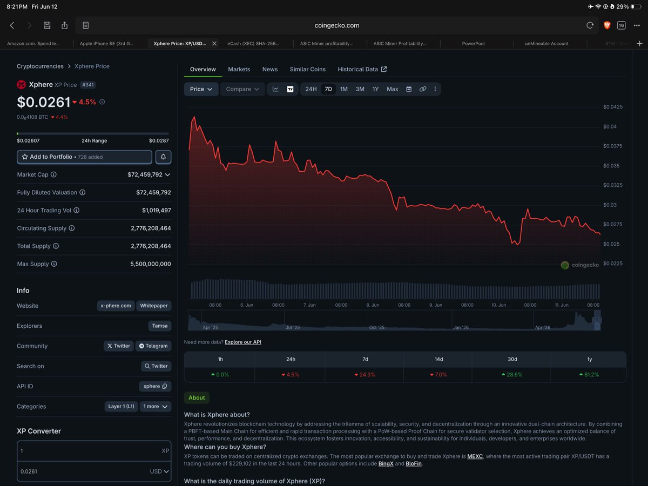
Task: Open chart more options menu
Action: (x=435, y=89)
